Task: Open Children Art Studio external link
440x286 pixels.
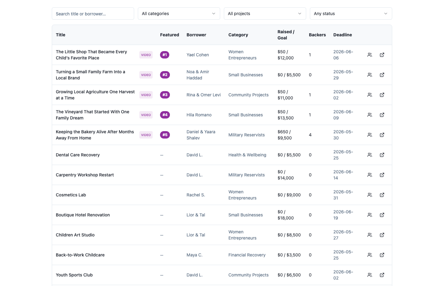Action: click(382, 235)
